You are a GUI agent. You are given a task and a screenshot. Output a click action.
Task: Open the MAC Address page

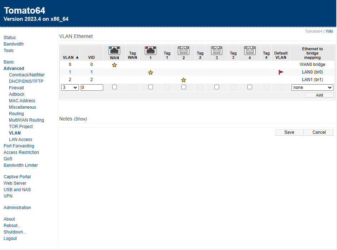(x=22, y=101)
